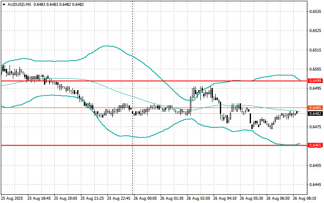This screenshot has width=324, height=203.
Task: Open the chart menu arrow beside AUDUSD,M5
Action: click(4, 4)
